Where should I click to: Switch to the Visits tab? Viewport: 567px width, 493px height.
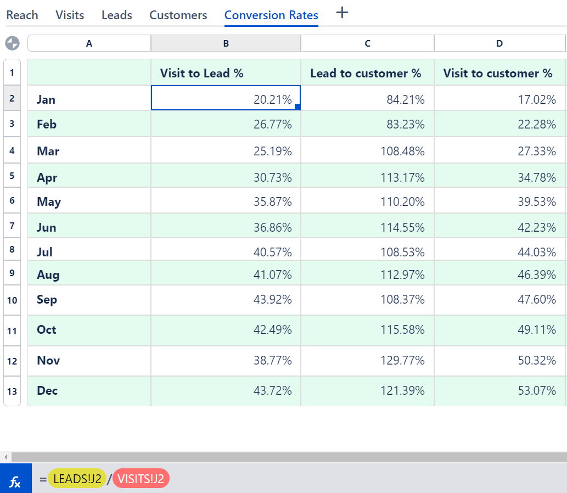click(x=69, y=15)
